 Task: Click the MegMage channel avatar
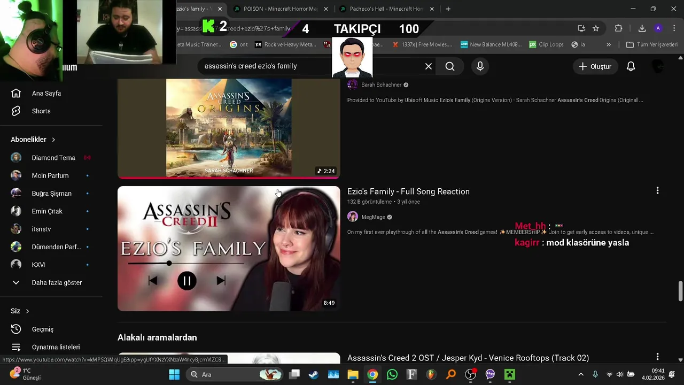click(353, 217)
